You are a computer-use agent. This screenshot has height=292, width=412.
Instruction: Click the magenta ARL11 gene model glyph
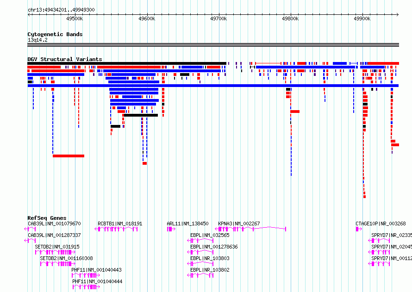coord(171,229)
